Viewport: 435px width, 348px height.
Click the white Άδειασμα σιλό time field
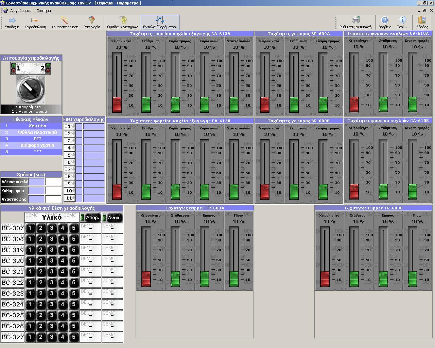click(53, 182)
